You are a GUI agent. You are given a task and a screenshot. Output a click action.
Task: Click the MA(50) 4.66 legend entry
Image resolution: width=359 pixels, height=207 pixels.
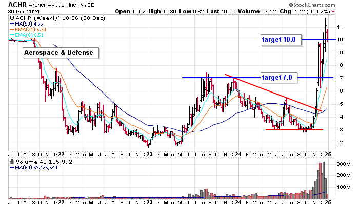[x=26, y=24]
